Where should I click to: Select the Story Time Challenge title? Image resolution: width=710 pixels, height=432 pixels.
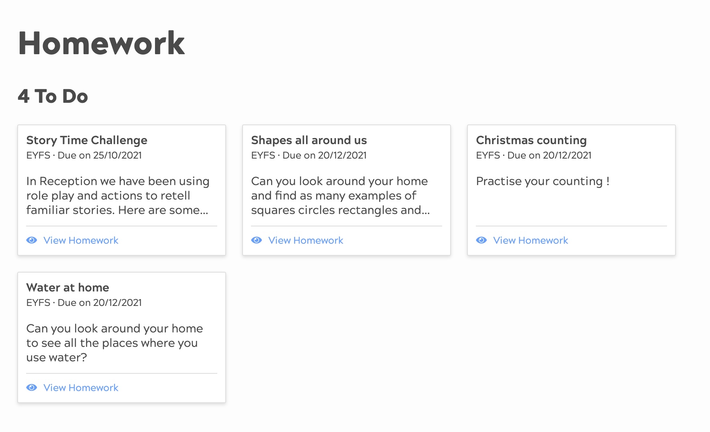coord(87,140)
